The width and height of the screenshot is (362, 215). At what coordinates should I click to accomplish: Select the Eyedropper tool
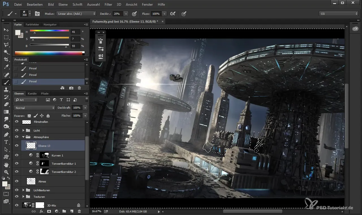coord(6,67)
